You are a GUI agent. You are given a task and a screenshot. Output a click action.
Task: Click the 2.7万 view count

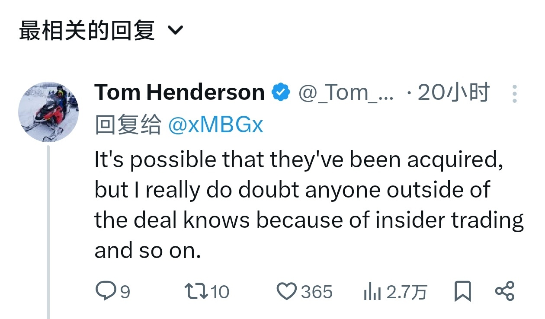pyautogui.click(x=407, y=292)
